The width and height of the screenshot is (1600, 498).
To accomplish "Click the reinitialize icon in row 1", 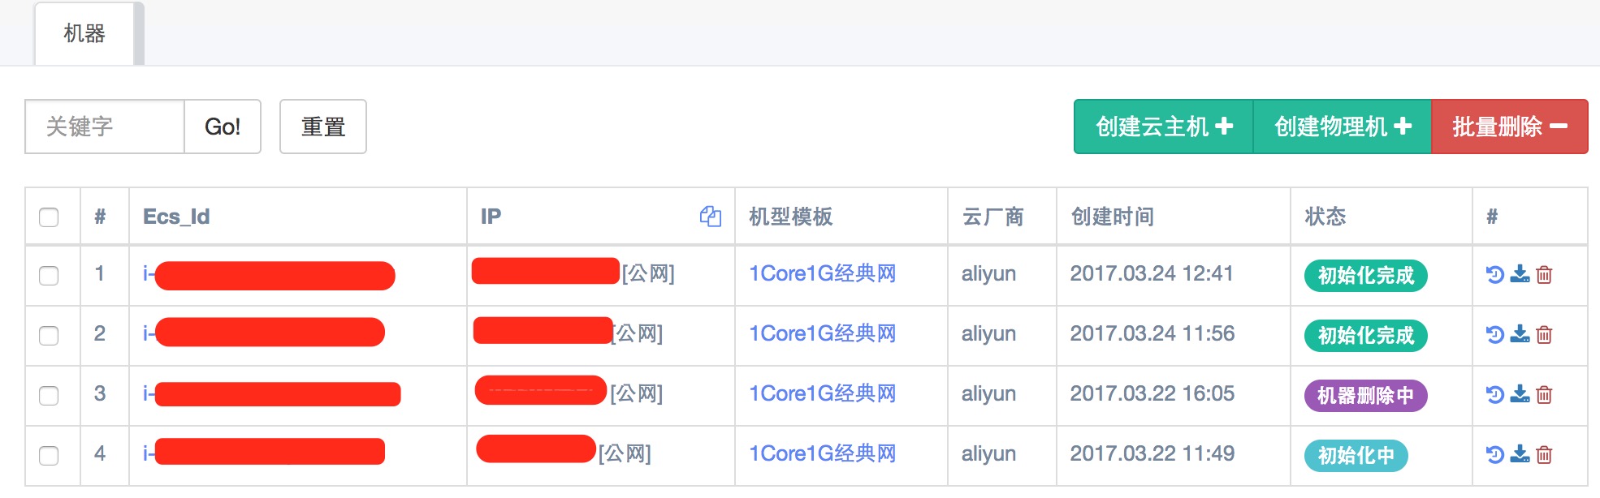I will point(1494,275).
